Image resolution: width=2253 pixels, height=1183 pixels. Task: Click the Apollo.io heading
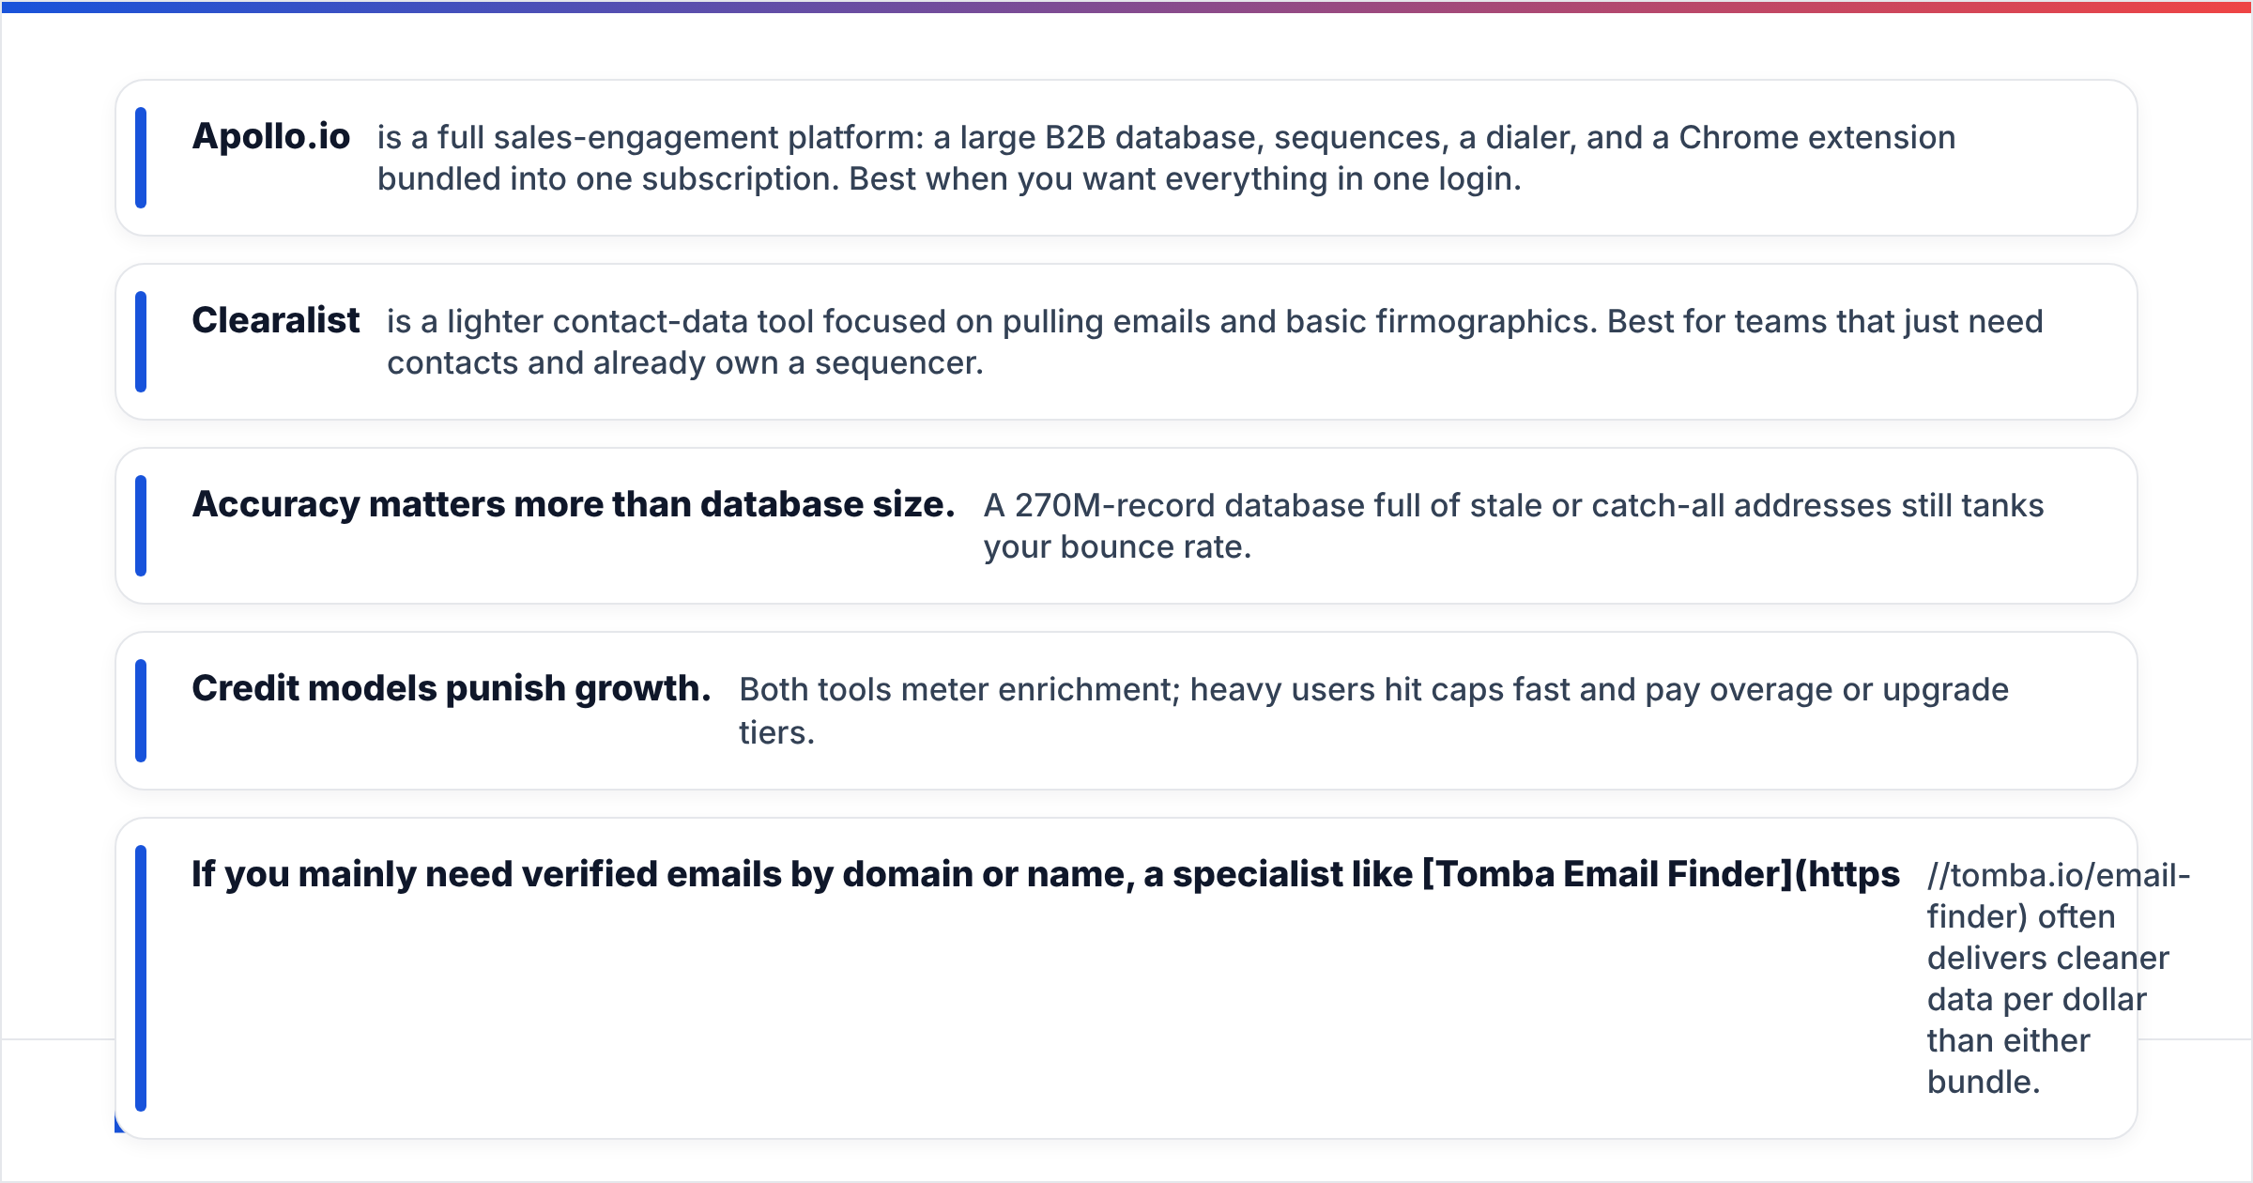(x=270, y=136)
